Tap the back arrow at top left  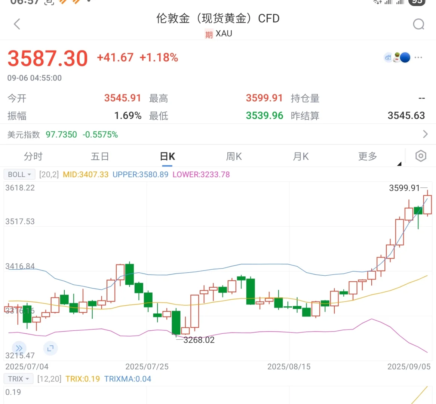click(16, 24)
